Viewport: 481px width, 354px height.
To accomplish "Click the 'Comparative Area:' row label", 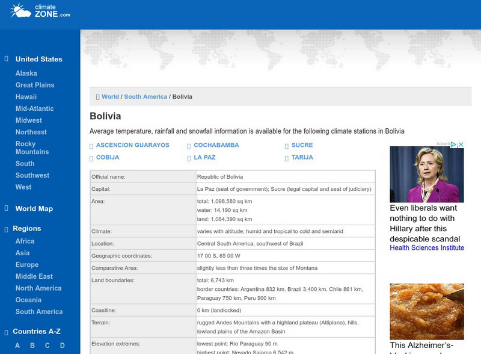I will (115, 268).
